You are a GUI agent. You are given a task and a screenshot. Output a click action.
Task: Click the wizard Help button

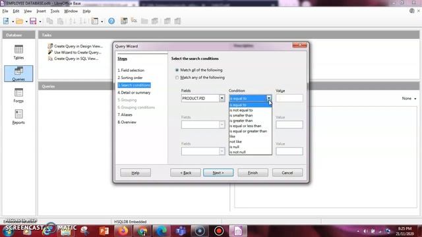135,172
